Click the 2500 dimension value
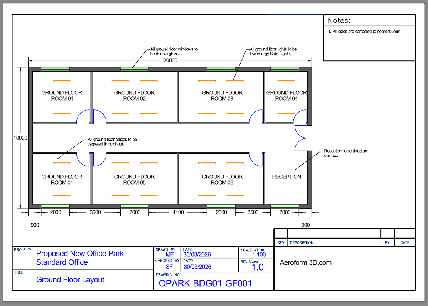This screenshot has width=428, height=306. (x=253, y=212)
